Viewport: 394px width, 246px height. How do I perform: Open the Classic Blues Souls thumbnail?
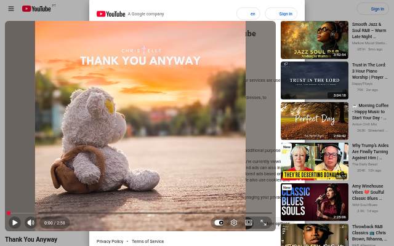[315, 202]
